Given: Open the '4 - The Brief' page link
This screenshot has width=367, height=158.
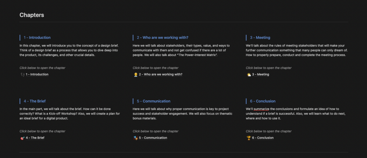Looking at the screenshot, I should click(35, 138).
